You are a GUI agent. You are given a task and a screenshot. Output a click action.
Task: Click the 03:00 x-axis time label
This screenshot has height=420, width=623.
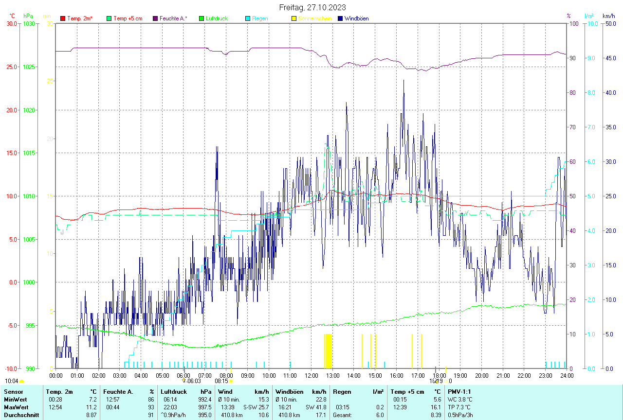coord(120,375)
